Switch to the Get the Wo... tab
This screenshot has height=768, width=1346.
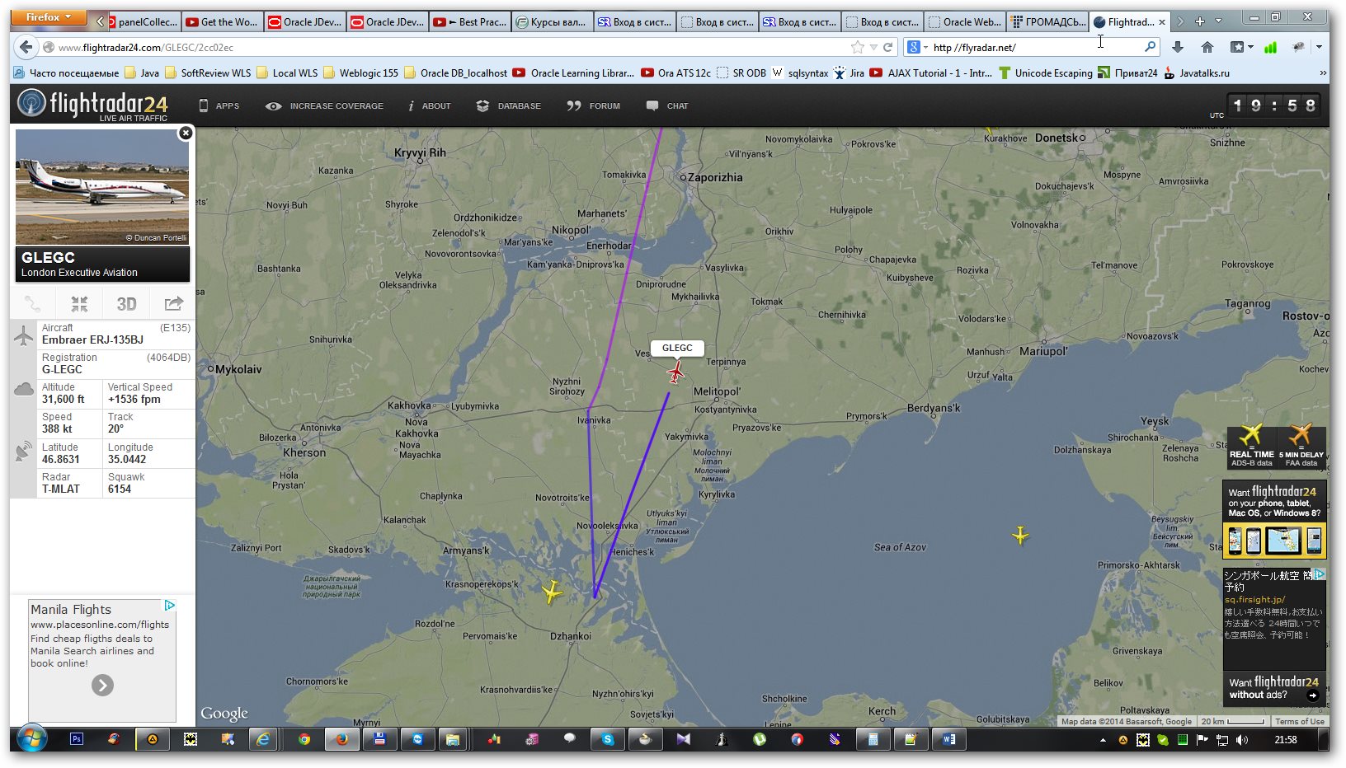223,22
